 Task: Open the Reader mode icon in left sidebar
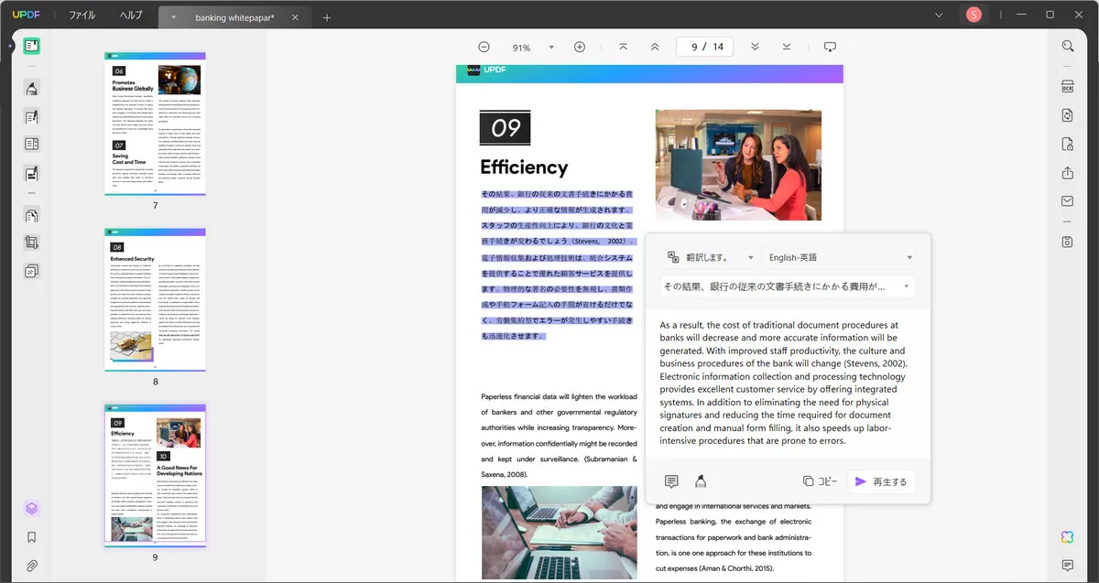(x=32, y=46)
